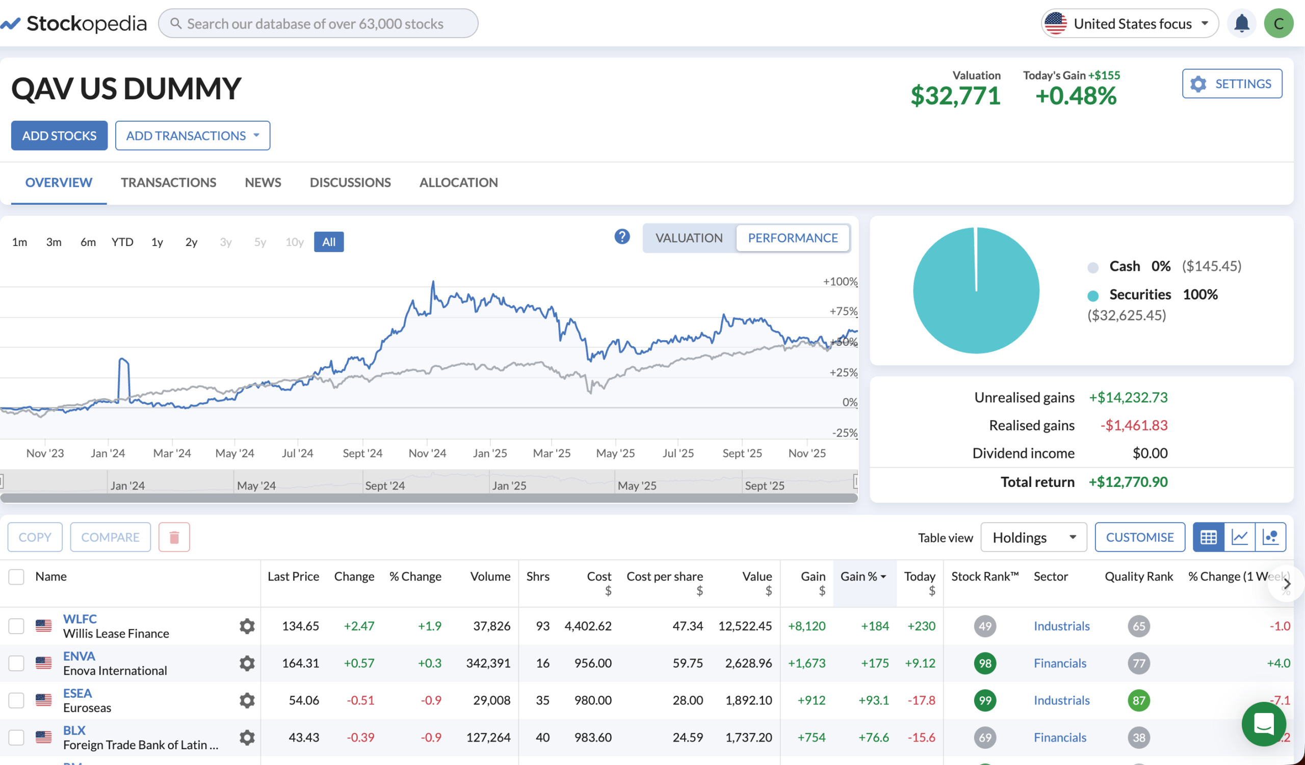Open settings gear next to WLFC row
This screenshot has height=765, width=1305.
[x=247, y=626]
